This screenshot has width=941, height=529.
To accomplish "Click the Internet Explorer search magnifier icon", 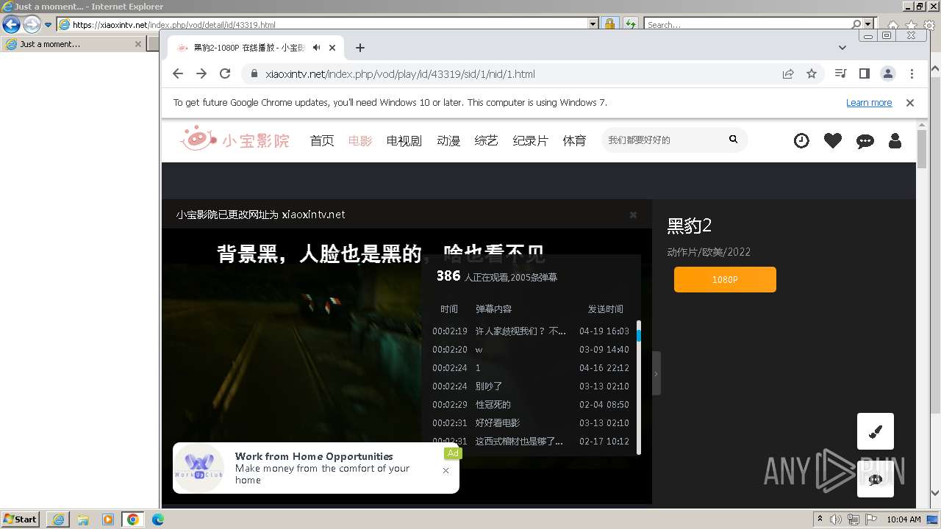I will [x=856, y=24].
